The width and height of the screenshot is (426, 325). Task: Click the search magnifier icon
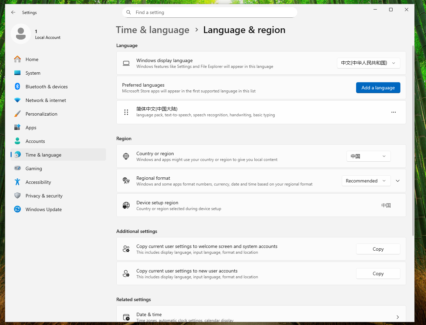click(x=129, y=12)
